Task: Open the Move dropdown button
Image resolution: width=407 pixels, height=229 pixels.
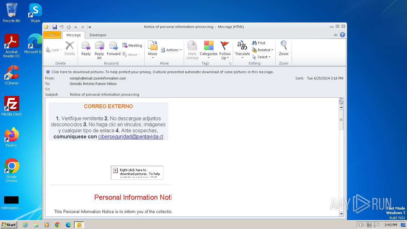Action: click(153, 50)
